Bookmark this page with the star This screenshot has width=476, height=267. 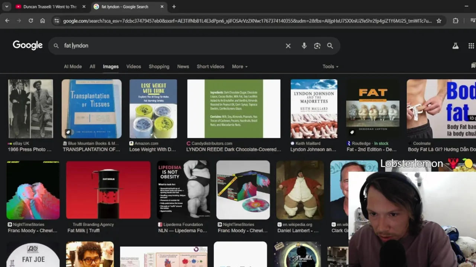[439, 21]
